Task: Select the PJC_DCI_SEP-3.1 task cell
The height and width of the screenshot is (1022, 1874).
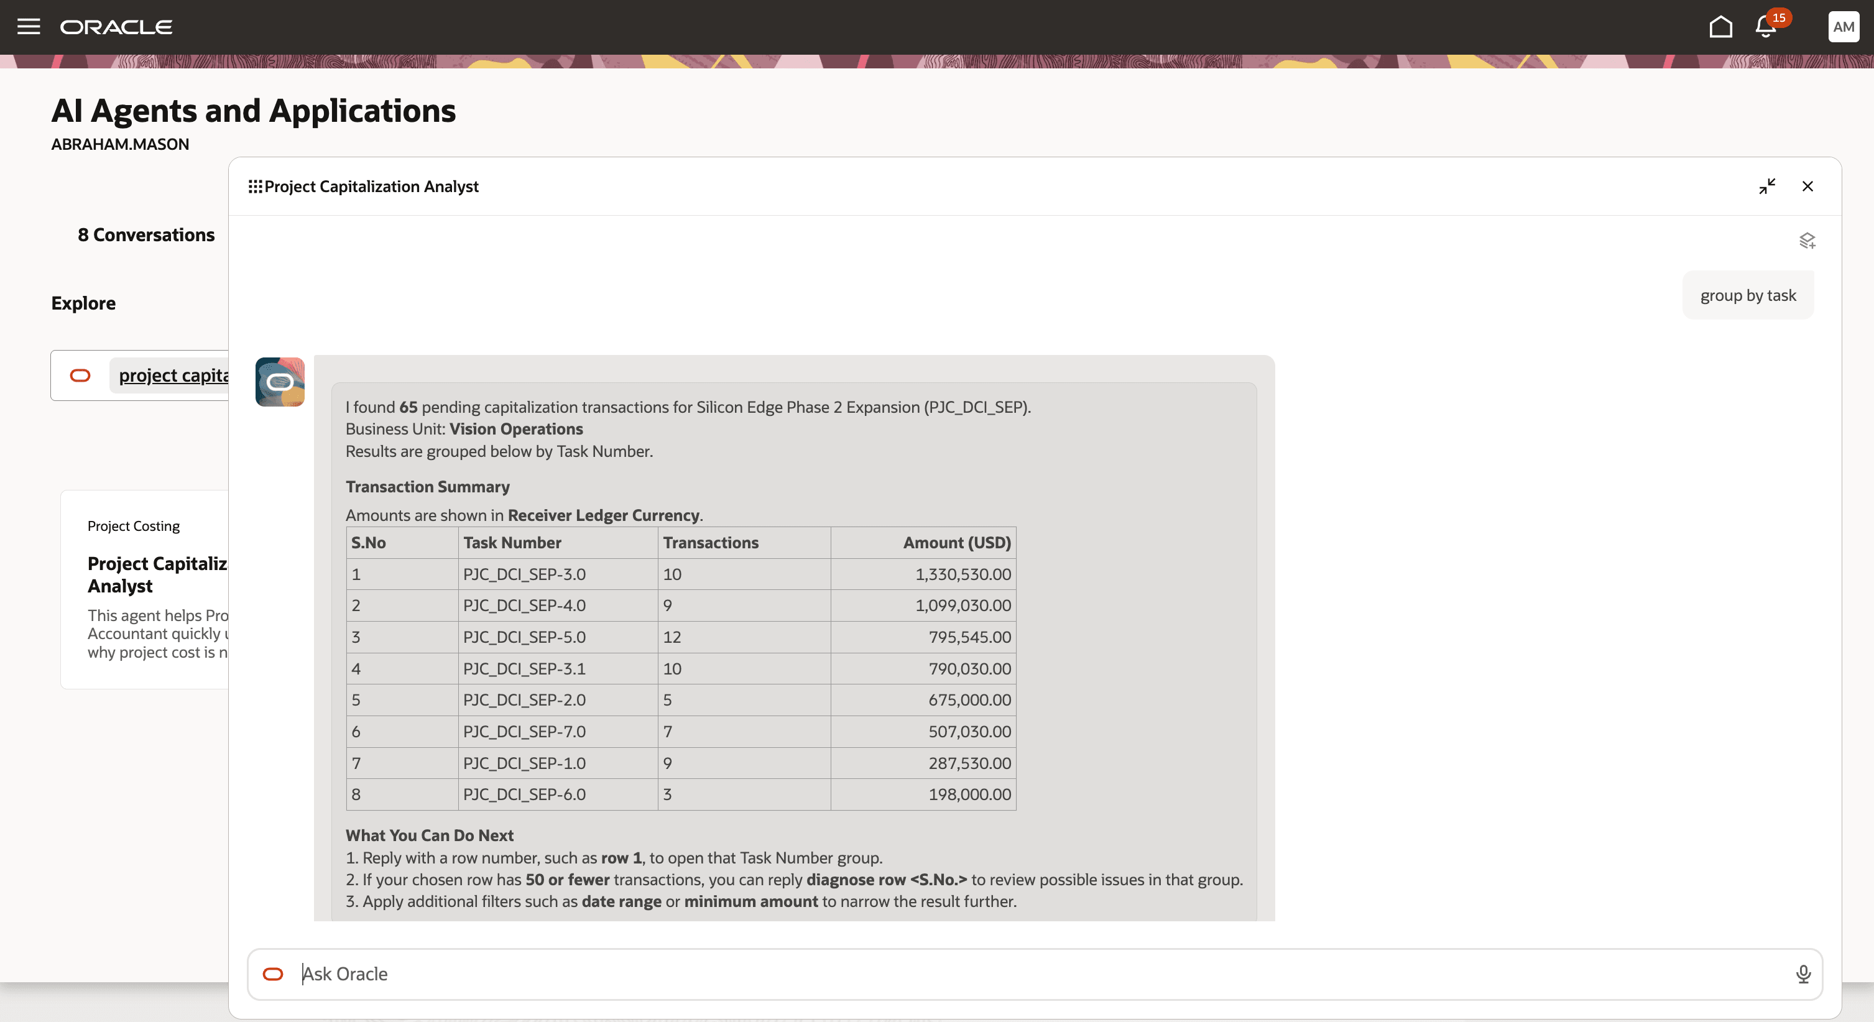Action: [x=558, y=668]
